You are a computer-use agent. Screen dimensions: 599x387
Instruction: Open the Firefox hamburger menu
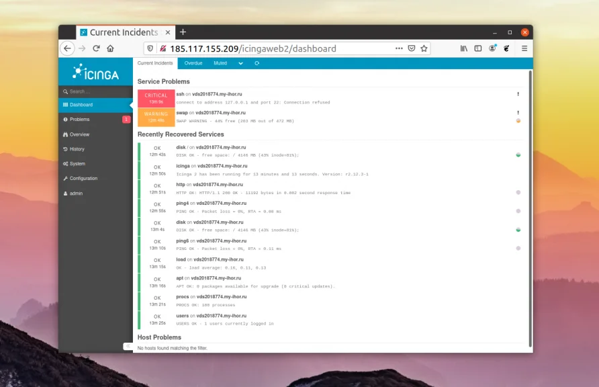point(524,48)
